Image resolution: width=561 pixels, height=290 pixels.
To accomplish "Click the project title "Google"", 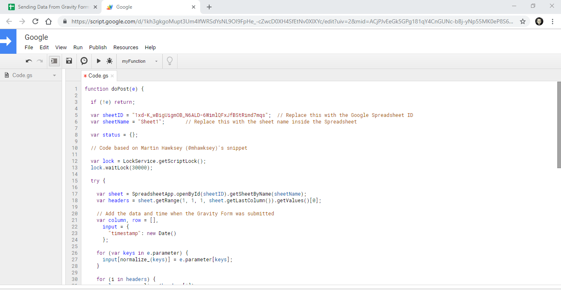I will point(36,37).
